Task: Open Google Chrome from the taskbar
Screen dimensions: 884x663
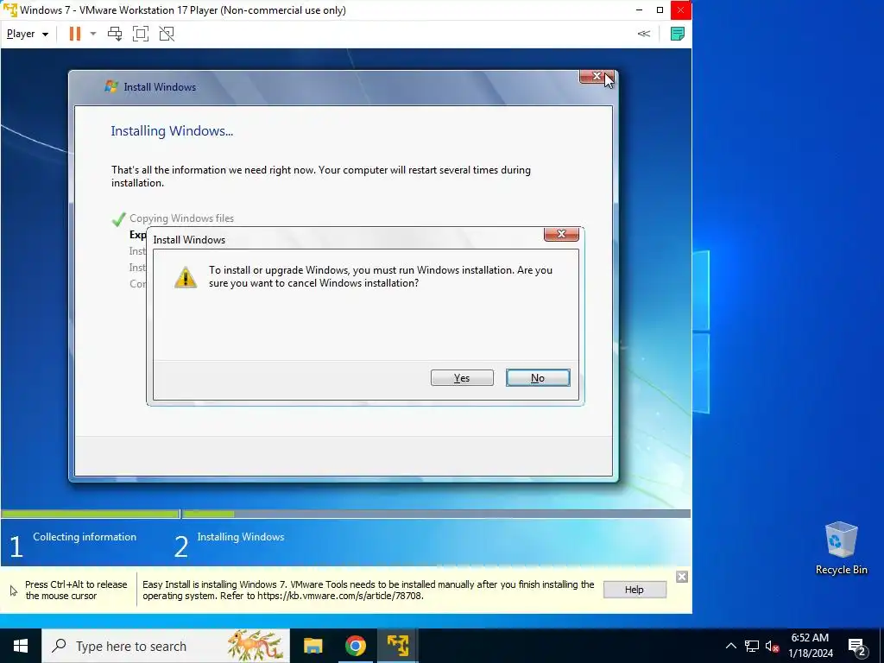Action: (x=355, y=646)
